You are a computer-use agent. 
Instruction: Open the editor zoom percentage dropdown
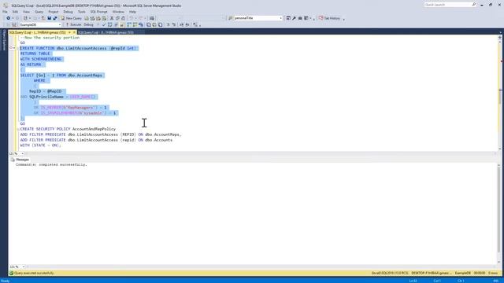pyautogui.click(x=22, y=154)
